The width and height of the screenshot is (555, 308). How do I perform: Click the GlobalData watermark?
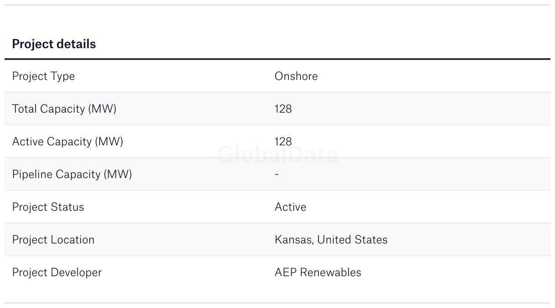click(277, 155)
